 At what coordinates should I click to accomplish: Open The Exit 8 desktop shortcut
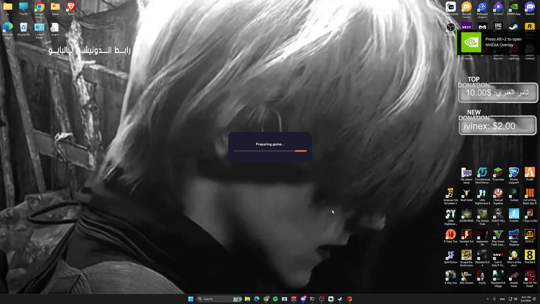[530, 257]
